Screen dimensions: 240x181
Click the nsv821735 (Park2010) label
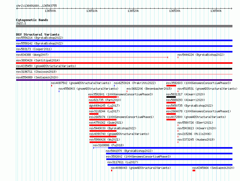point(105,100)
